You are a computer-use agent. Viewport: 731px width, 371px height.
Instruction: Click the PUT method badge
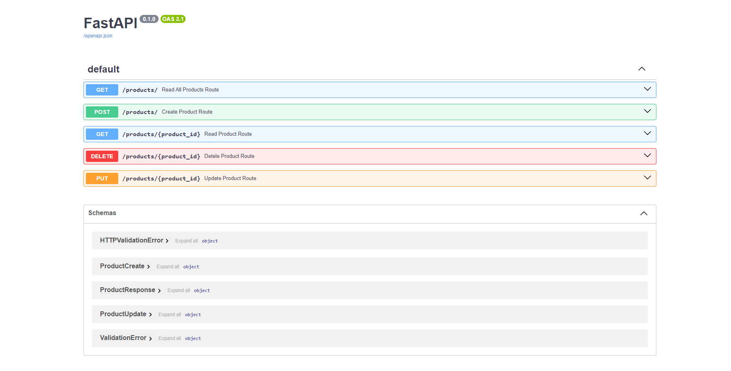pos(102,178)
